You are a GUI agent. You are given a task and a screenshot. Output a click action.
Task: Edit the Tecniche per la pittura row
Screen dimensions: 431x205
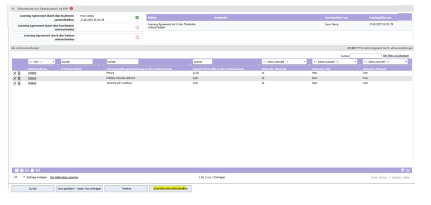coord(15,83)
